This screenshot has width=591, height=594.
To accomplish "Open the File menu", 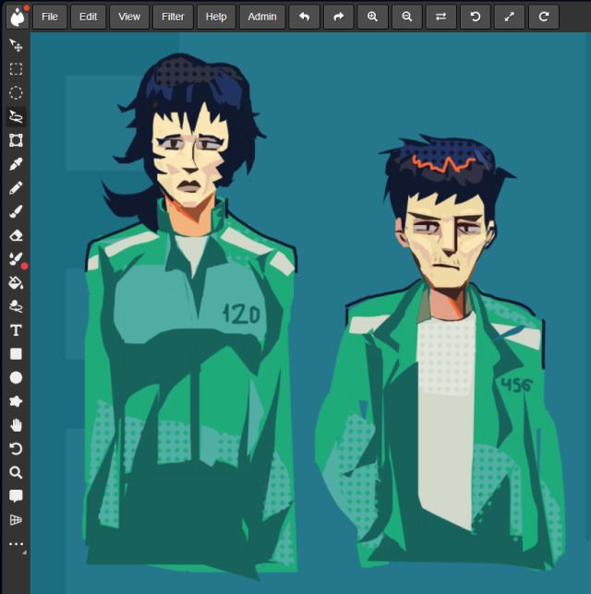I will tap(50, 17).
